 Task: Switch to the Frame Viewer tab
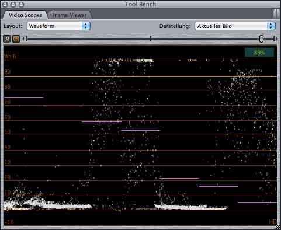[x=70, y=15]
